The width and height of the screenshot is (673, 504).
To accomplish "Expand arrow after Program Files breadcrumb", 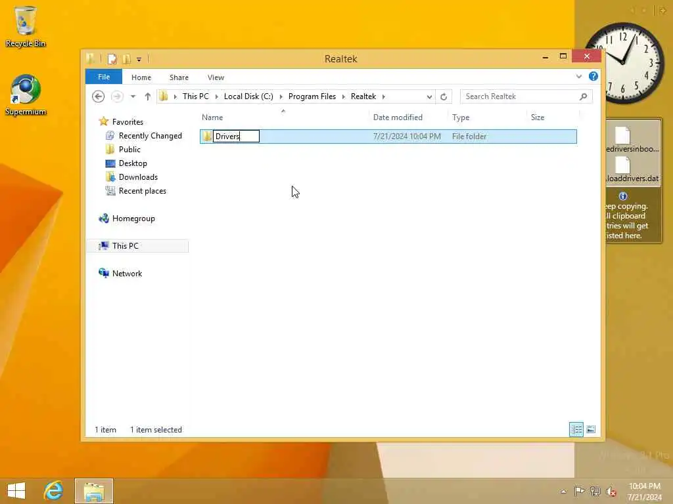I will click(343, 96).
